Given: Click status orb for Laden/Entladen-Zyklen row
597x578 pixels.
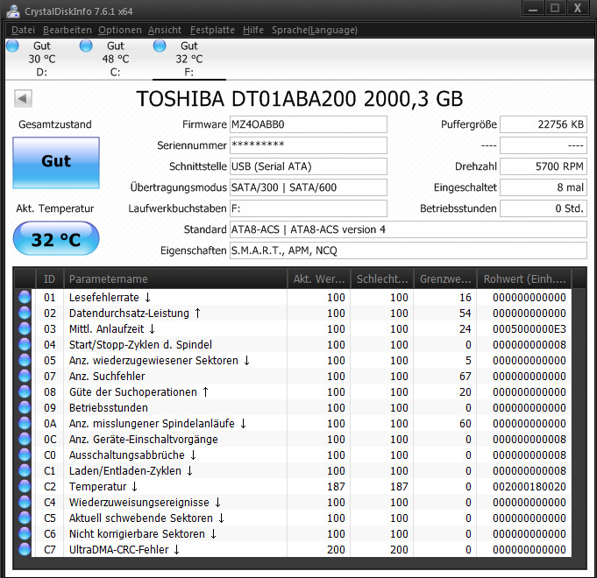Looking at the screenshot, I should coord(25,471).
